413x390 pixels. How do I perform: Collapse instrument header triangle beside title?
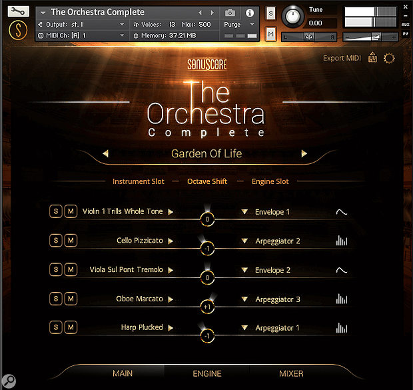tap(43, 13)
